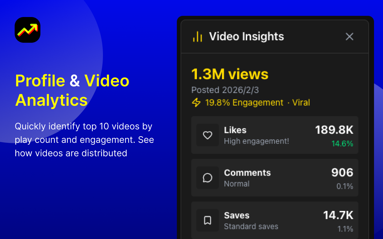Viewport: 383px width, 239px height.
Task: Click the "906" comments value
Action: coord(342,173)
